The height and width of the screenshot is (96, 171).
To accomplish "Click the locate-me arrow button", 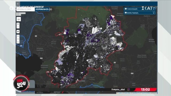I will 18,31.
